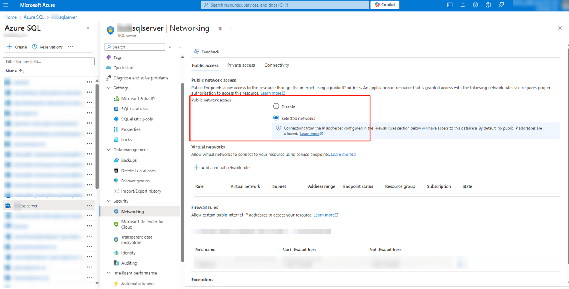569x289 pixels.
Task: Open the portal hamburger menu
Action: pos(5,5)
